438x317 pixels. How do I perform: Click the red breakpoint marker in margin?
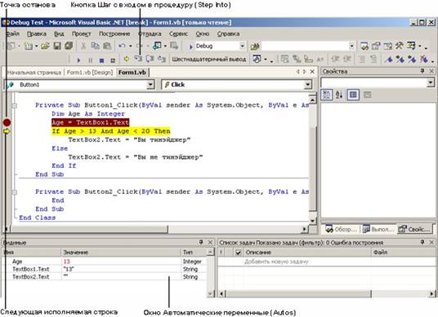coord(7,122)
